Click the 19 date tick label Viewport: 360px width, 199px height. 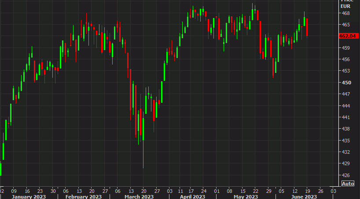click(308, 191)
